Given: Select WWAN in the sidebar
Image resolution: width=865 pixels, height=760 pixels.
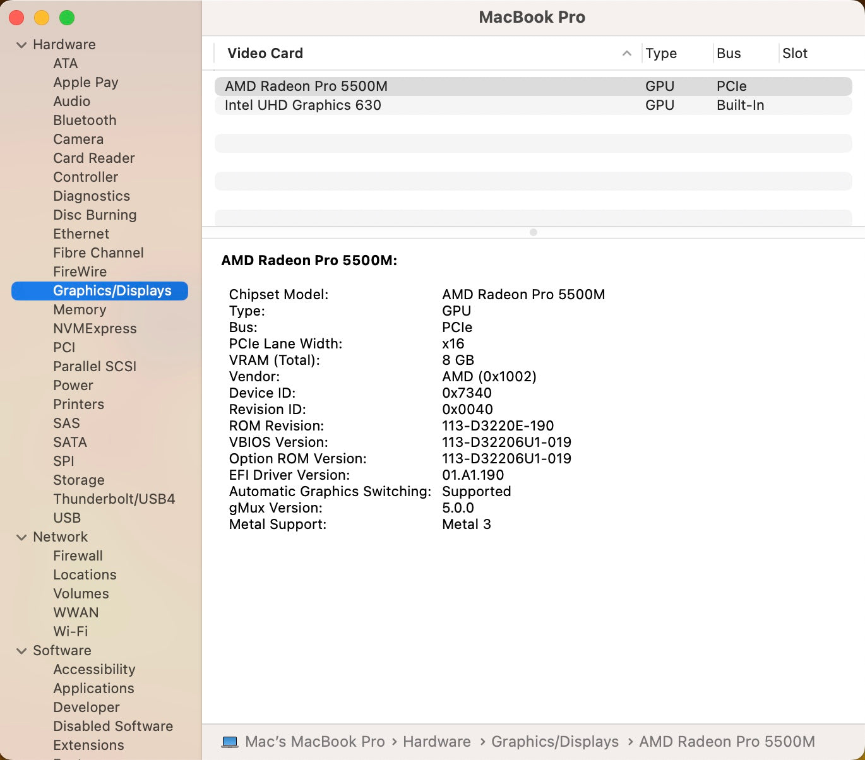Looking at the screenshot, I should point(76,613).
